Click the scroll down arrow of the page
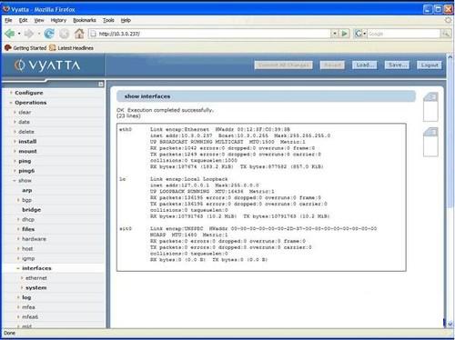The height and width of the screenshot is (340, 455). click(450, 324)
